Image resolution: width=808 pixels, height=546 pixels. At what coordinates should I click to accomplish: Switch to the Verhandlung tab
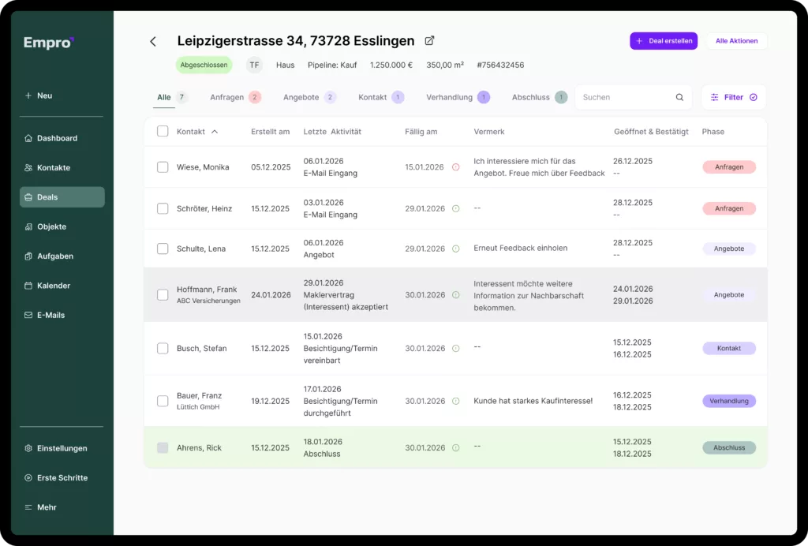pyautogui.click(x=449, y=98)
